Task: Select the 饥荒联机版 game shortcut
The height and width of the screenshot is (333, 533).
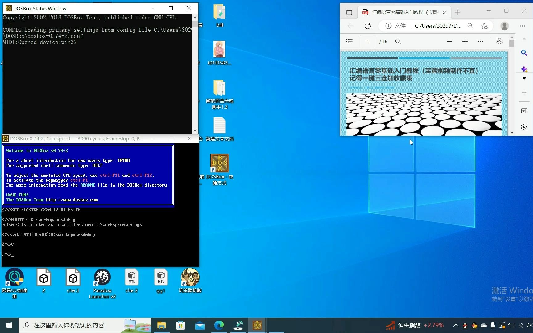Action: click(190, 281)
